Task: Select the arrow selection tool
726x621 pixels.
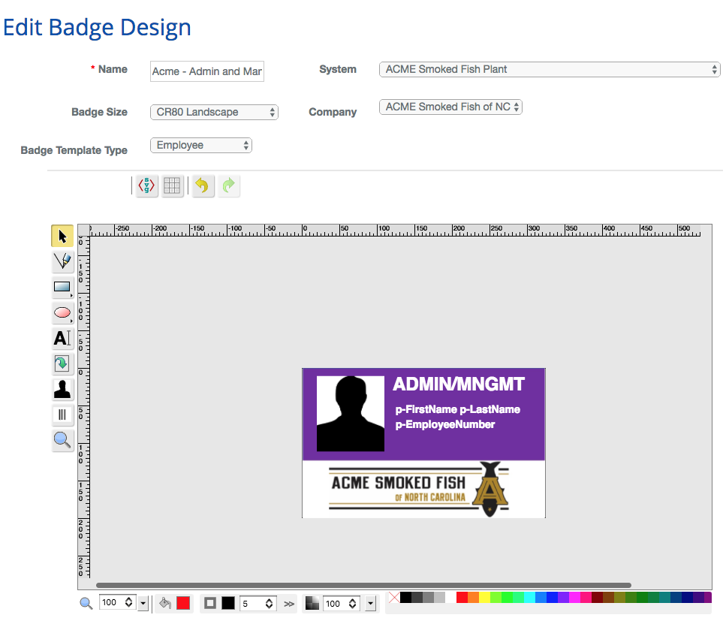Action: click(x=62, y=235)
